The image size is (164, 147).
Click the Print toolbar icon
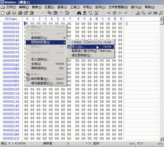tap(20, 13)
